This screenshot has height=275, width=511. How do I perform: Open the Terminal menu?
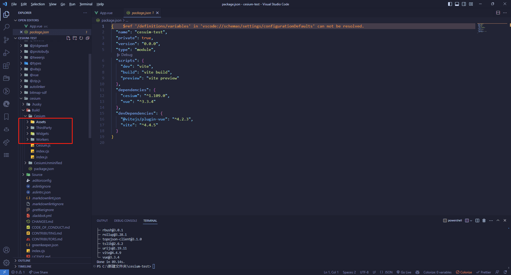[x=86, y=4]
